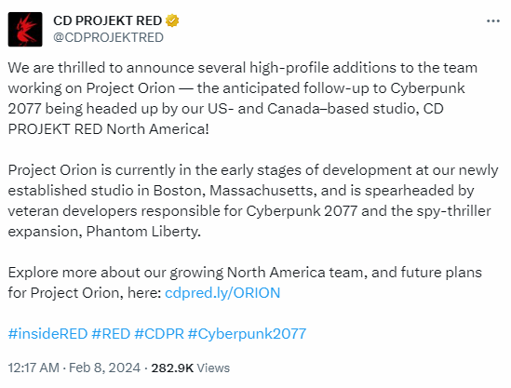Click the 12:17 AM timestamp

tap(34, 368)
